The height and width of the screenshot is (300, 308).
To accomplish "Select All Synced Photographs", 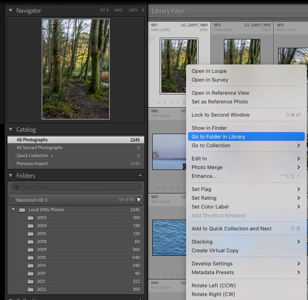I will click(x=76, y=148).
